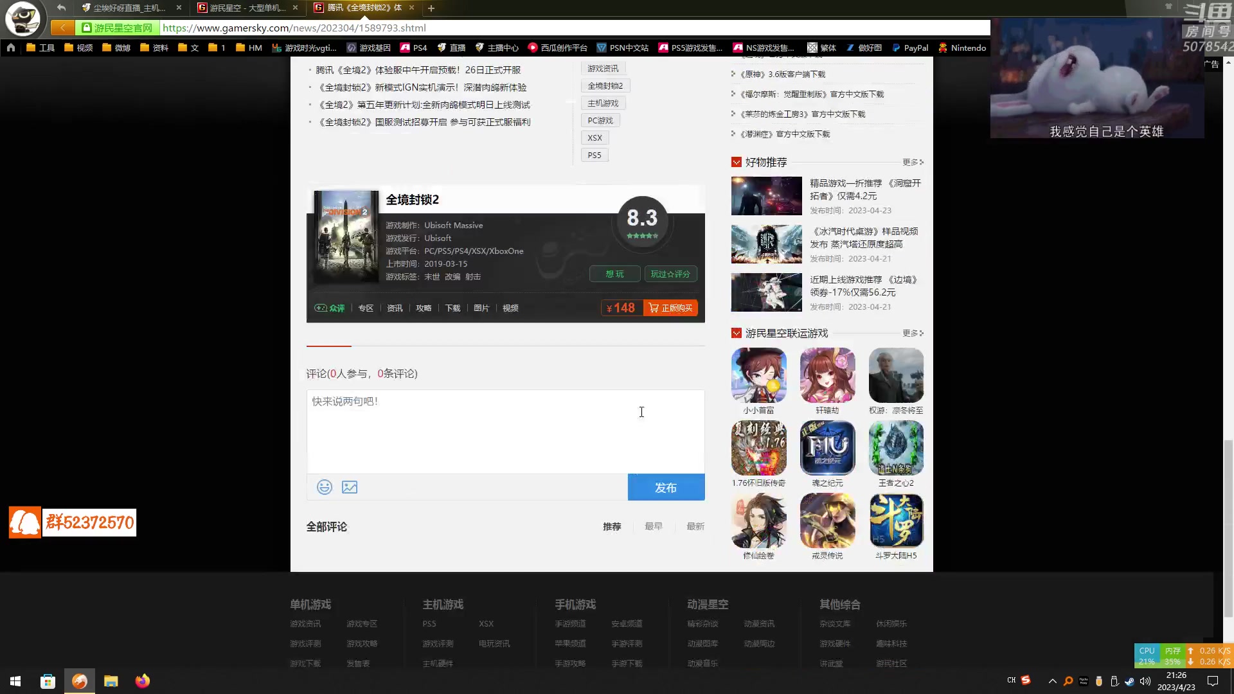Open the 斗罗大陆H5 game icon
The image size is (1234, 694).
coord(896,520)
